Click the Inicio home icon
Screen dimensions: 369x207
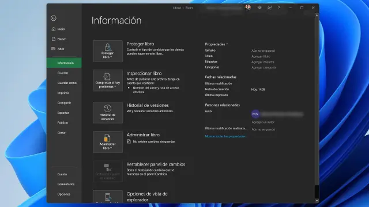[x=54, y=29]
